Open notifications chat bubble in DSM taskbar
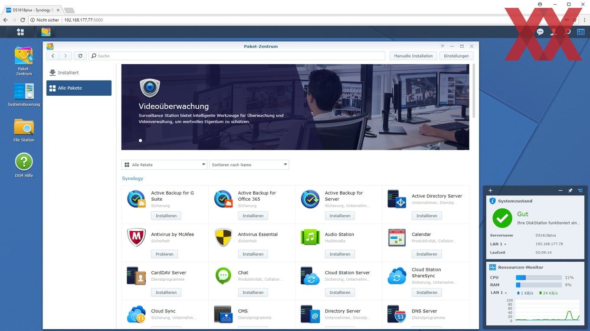This screenshot has width=590, height=331. tap(540, 32)
